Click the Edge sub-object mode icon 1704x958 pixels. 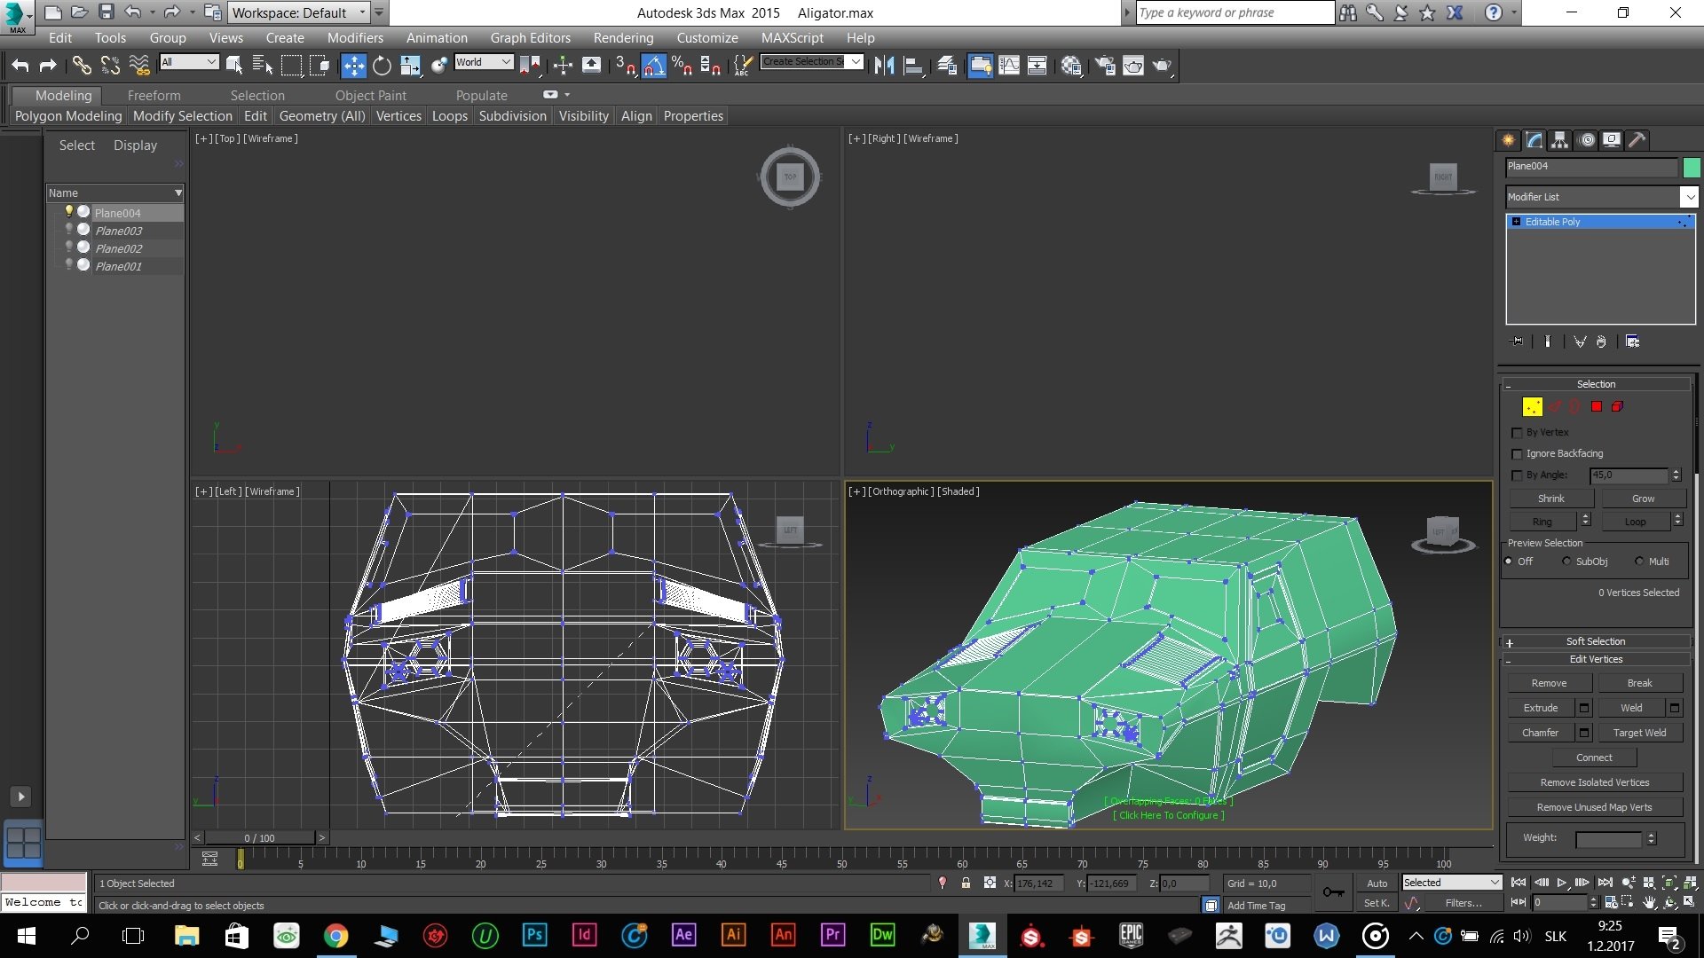pos(1552,406)
